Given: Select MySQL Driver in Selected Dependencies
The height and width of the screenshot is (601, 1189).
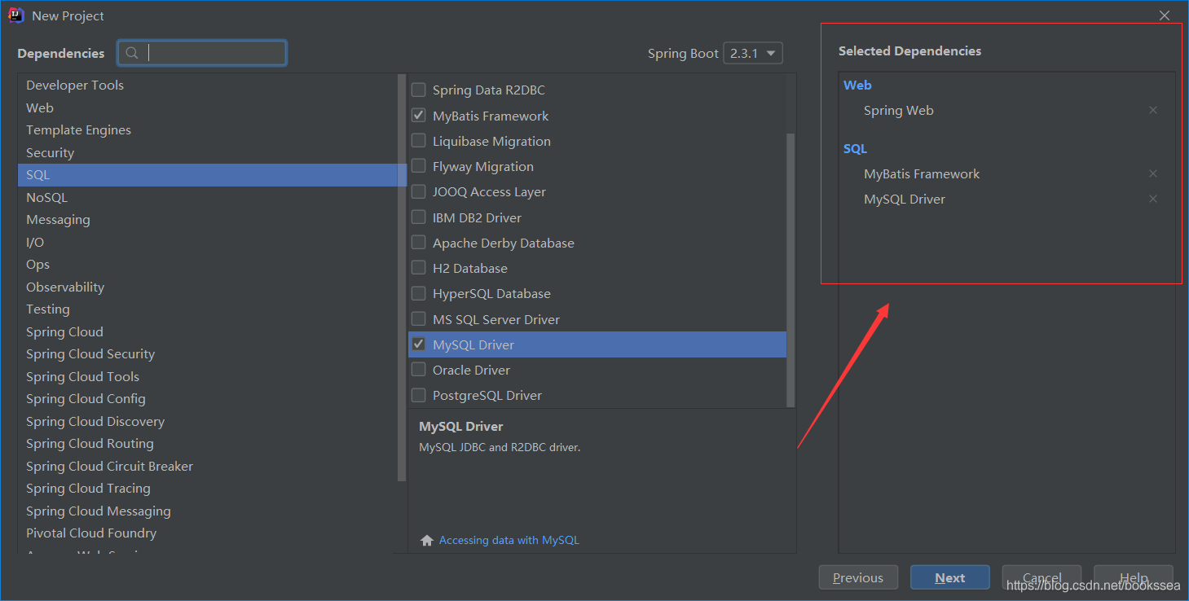Looking at the screenshot, I should coord(905,199).
